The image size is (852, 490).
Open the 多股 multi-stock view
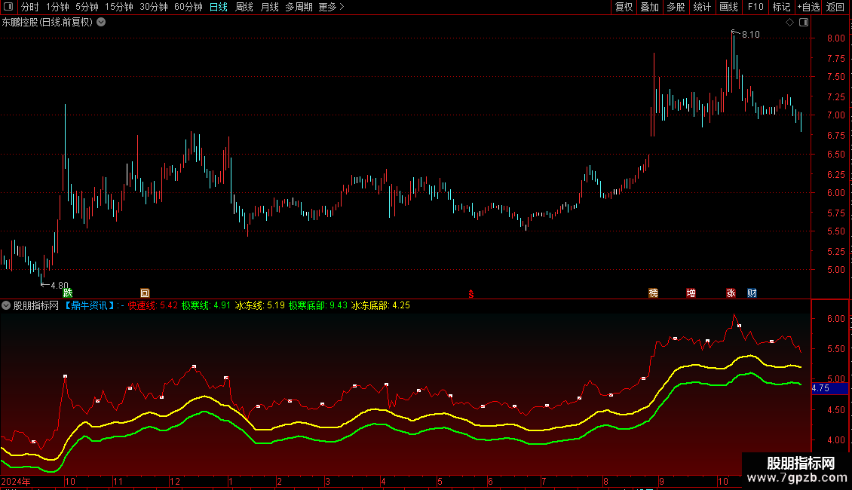[676, 7]
